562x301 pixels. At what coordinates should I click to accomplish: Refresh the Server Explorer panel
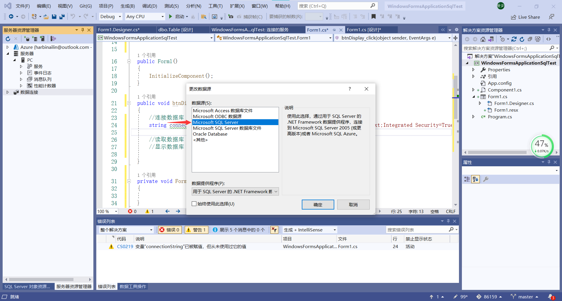coord(8,38)
